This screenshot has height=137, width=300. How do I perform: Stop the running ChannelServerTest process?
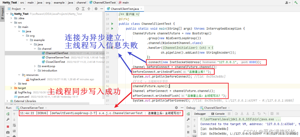click(x=8, y=127)
